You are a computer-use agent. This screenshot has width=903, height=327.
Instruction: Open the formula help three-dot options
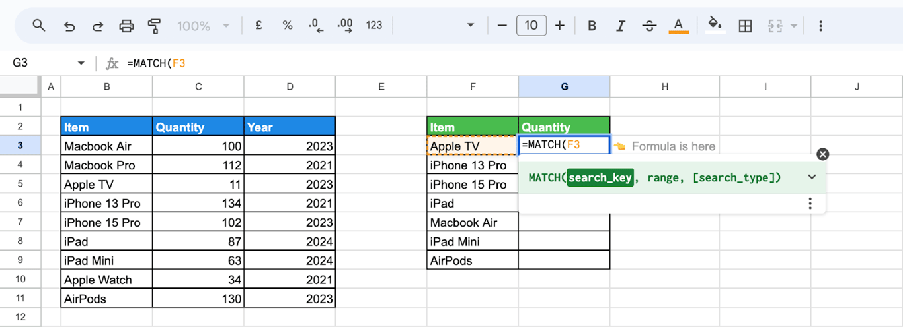[810, 204]
